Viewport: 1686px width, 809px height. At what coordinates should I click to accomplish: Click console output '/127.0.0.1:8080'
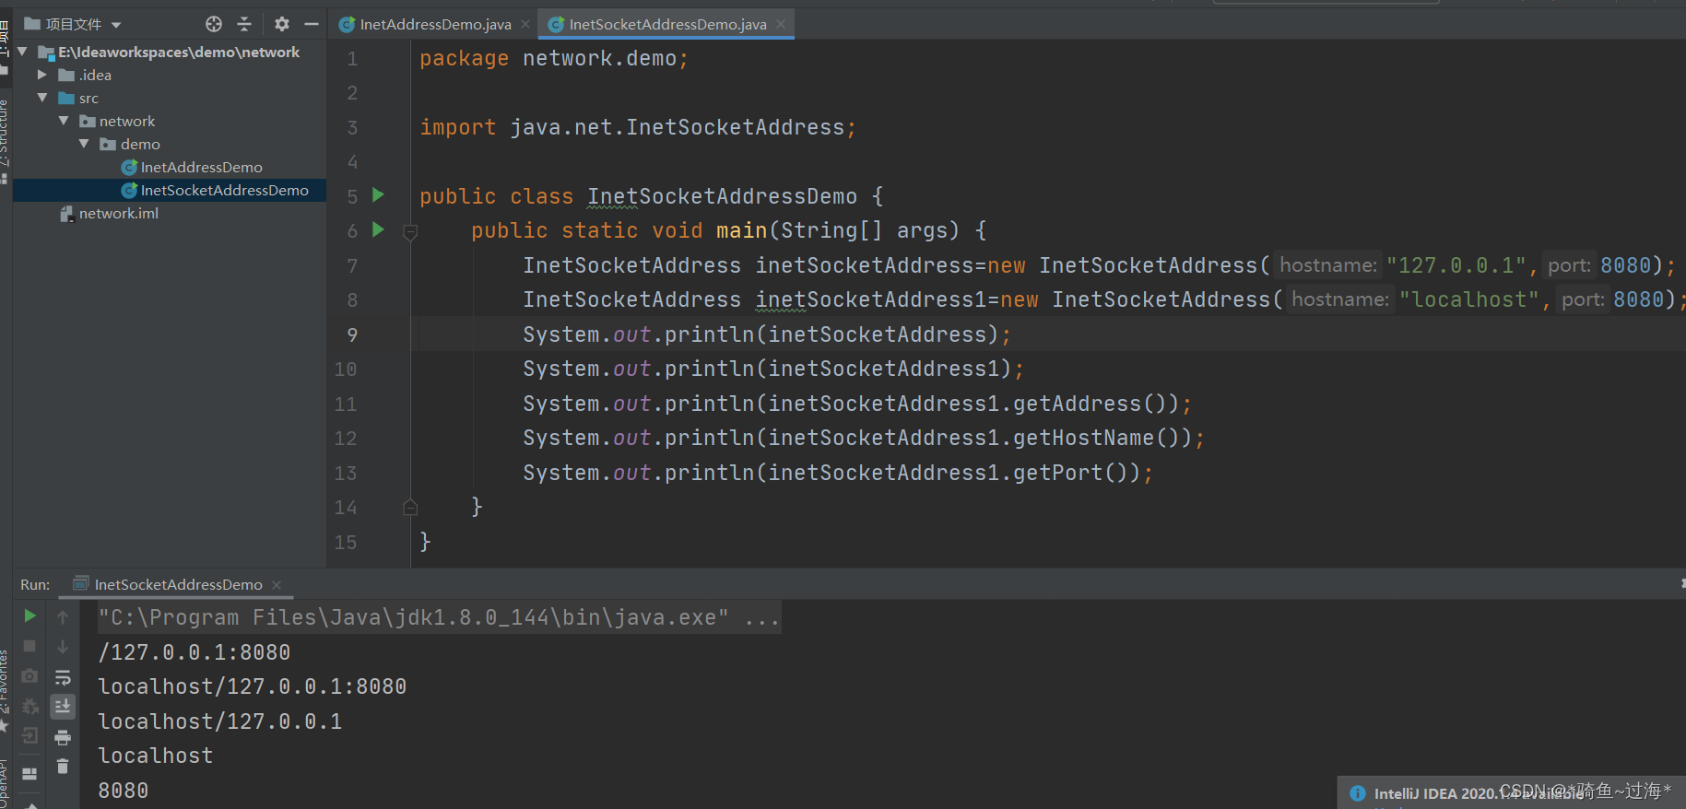pos(195,652)
